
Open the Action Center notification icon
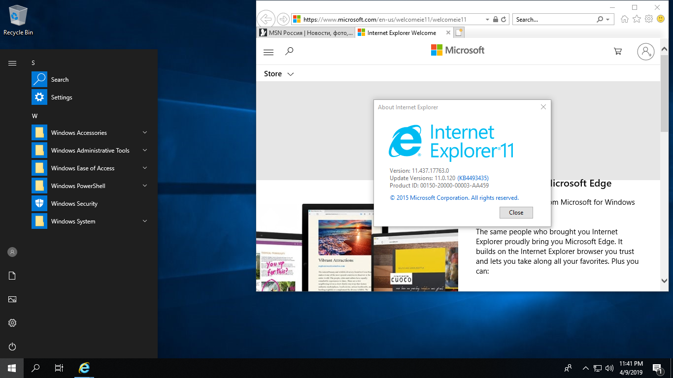pos(657,368)
